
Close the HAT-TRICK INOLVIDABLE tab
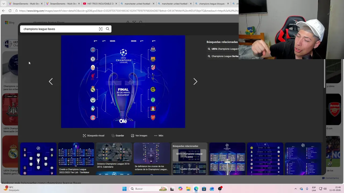(x=116, y=4)
